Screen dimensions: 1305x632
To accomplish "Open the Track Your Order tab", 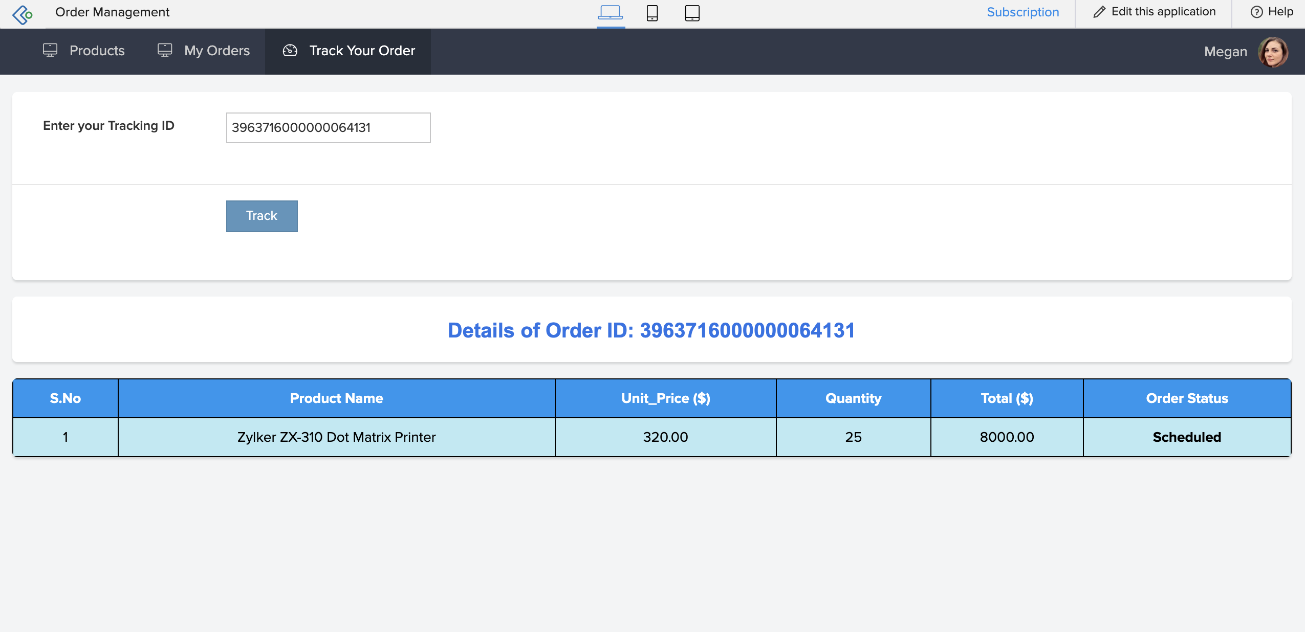I will tap(362, 50).
